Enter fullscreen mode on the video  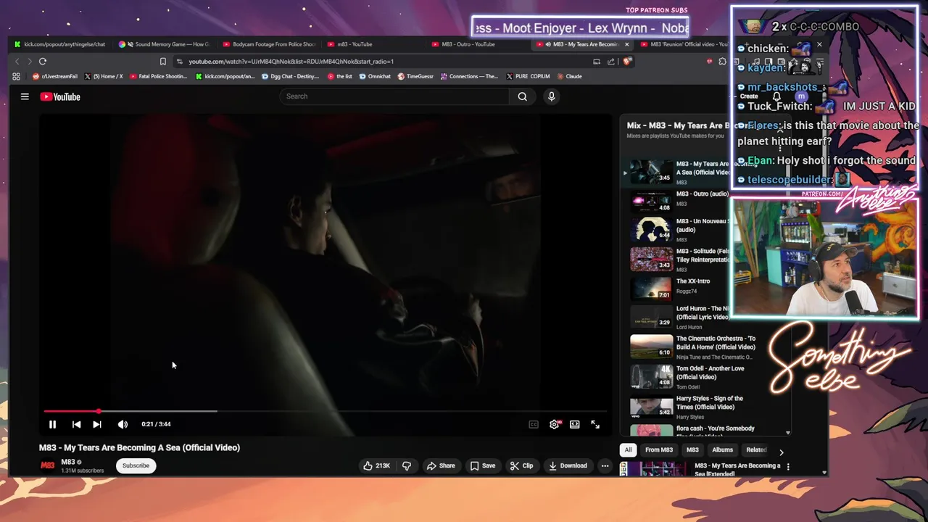tap(595, 424)
